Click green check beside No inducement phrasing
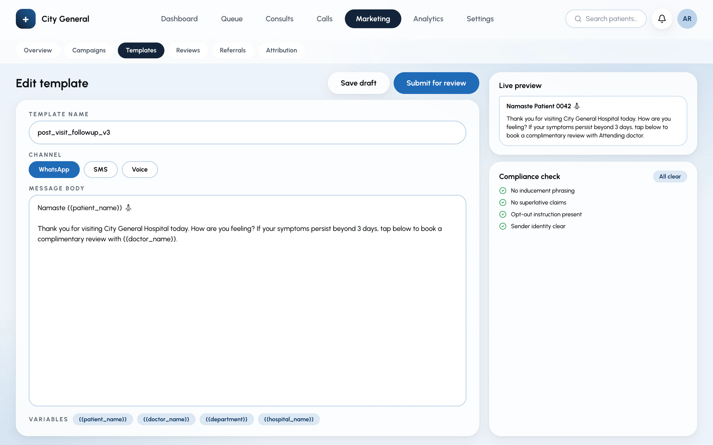 (503, 191)
